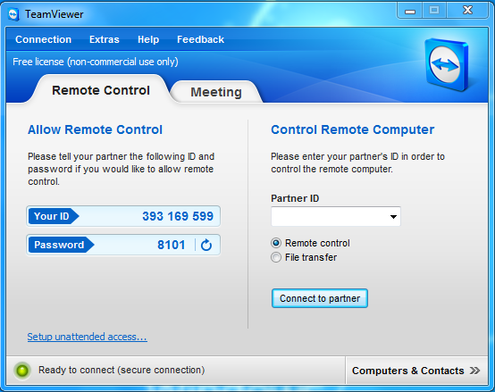This screenshot has width=495, height=392.
Task: Open the Feedback menu
Action: [200, 39]
